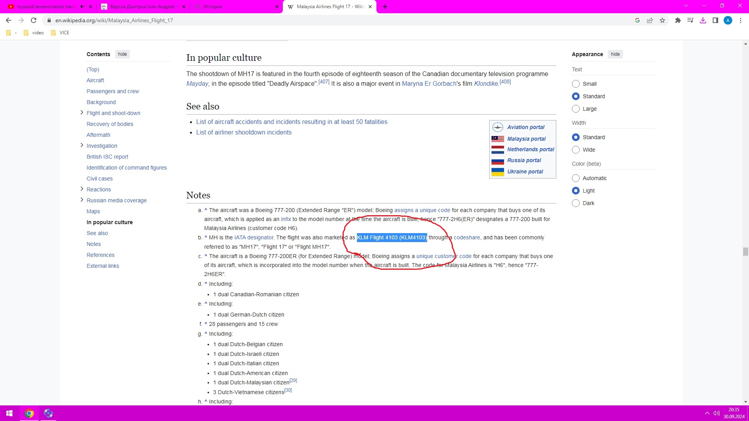
Task: Open the codeshare link
Action: [x=467, y=237]
